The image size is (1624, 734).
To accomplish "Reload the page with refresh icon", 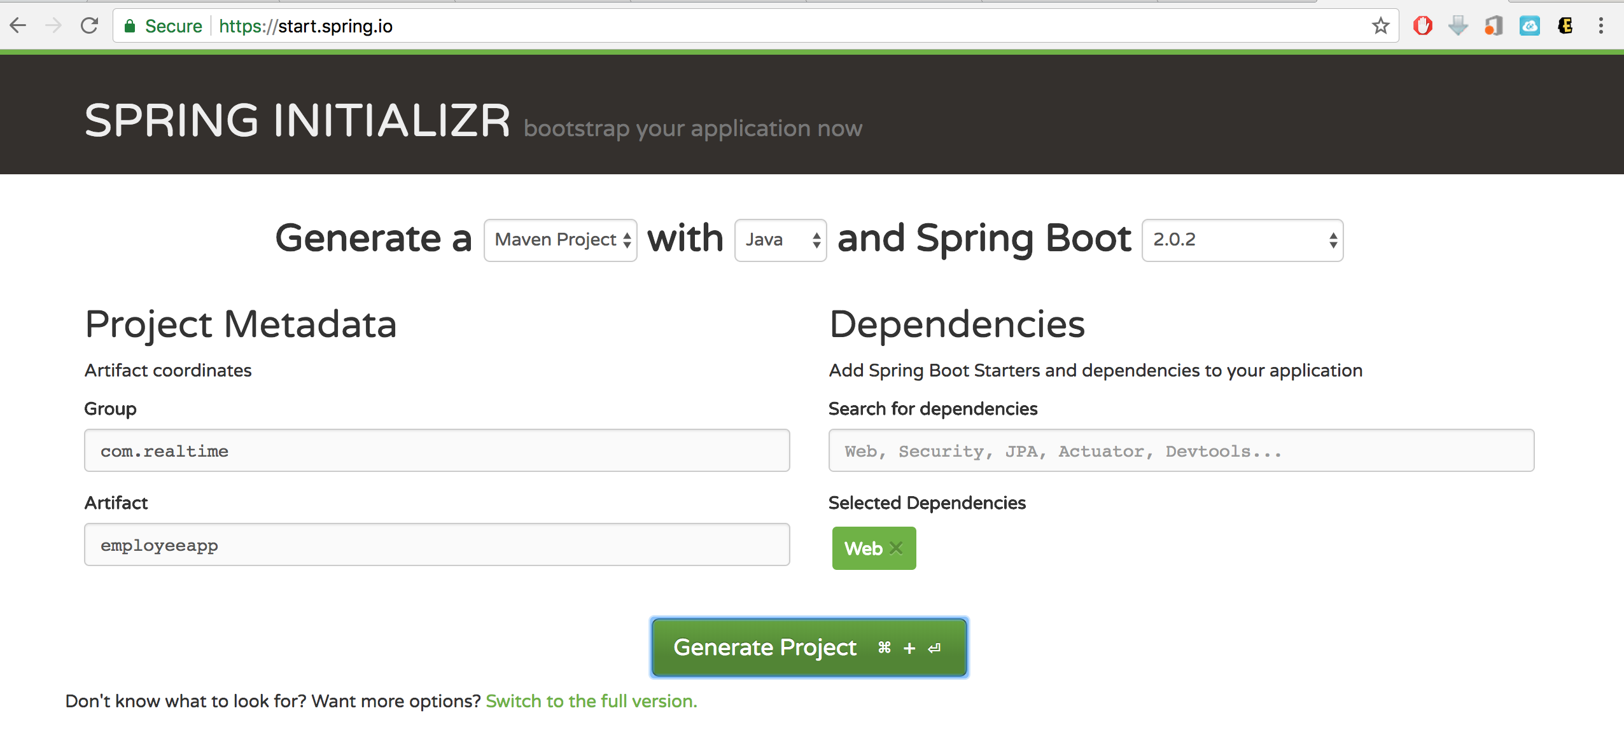I will (x=90, y=26).
